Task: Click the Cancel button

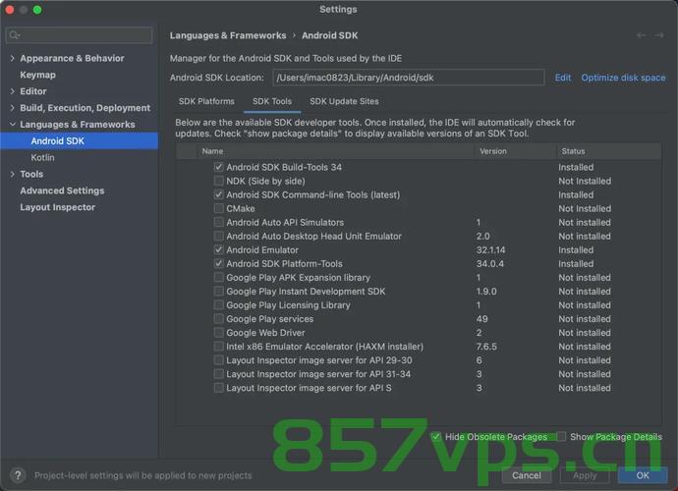Action: (527, 475)
